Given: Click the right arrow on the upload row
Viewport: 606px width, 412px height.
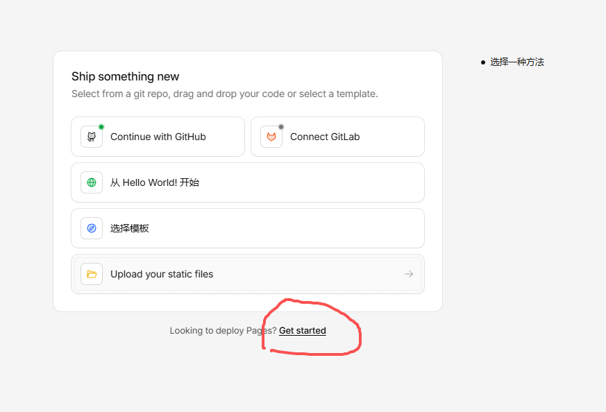Looking at the screenshot, I should (409, 274).
